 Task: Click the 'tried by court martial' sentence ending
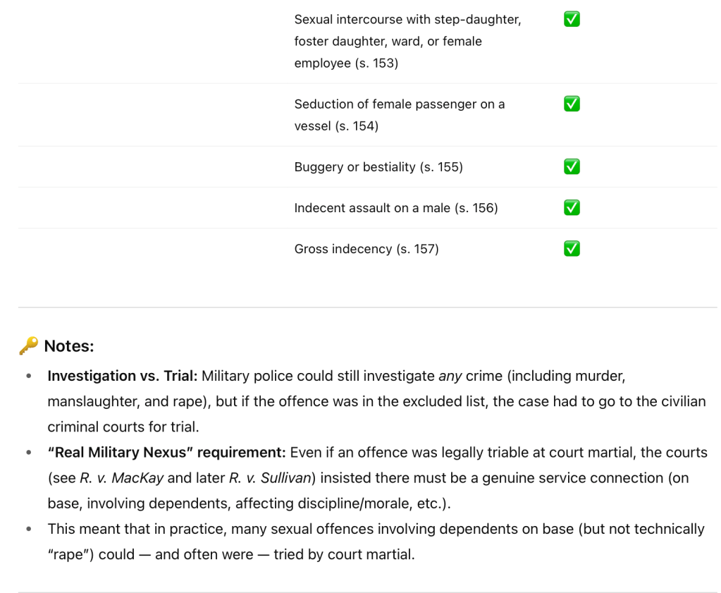coord(343,554)
